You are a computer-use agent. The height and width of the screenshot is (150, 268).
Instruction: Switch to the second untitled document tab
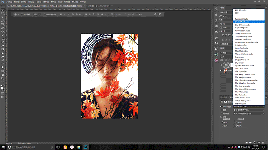tap(99, 6)
